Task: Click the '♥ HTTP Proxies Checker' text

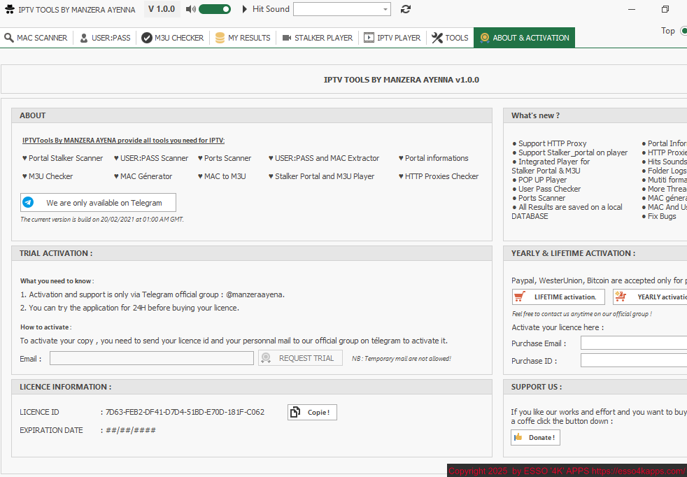Action: [439, 176]
